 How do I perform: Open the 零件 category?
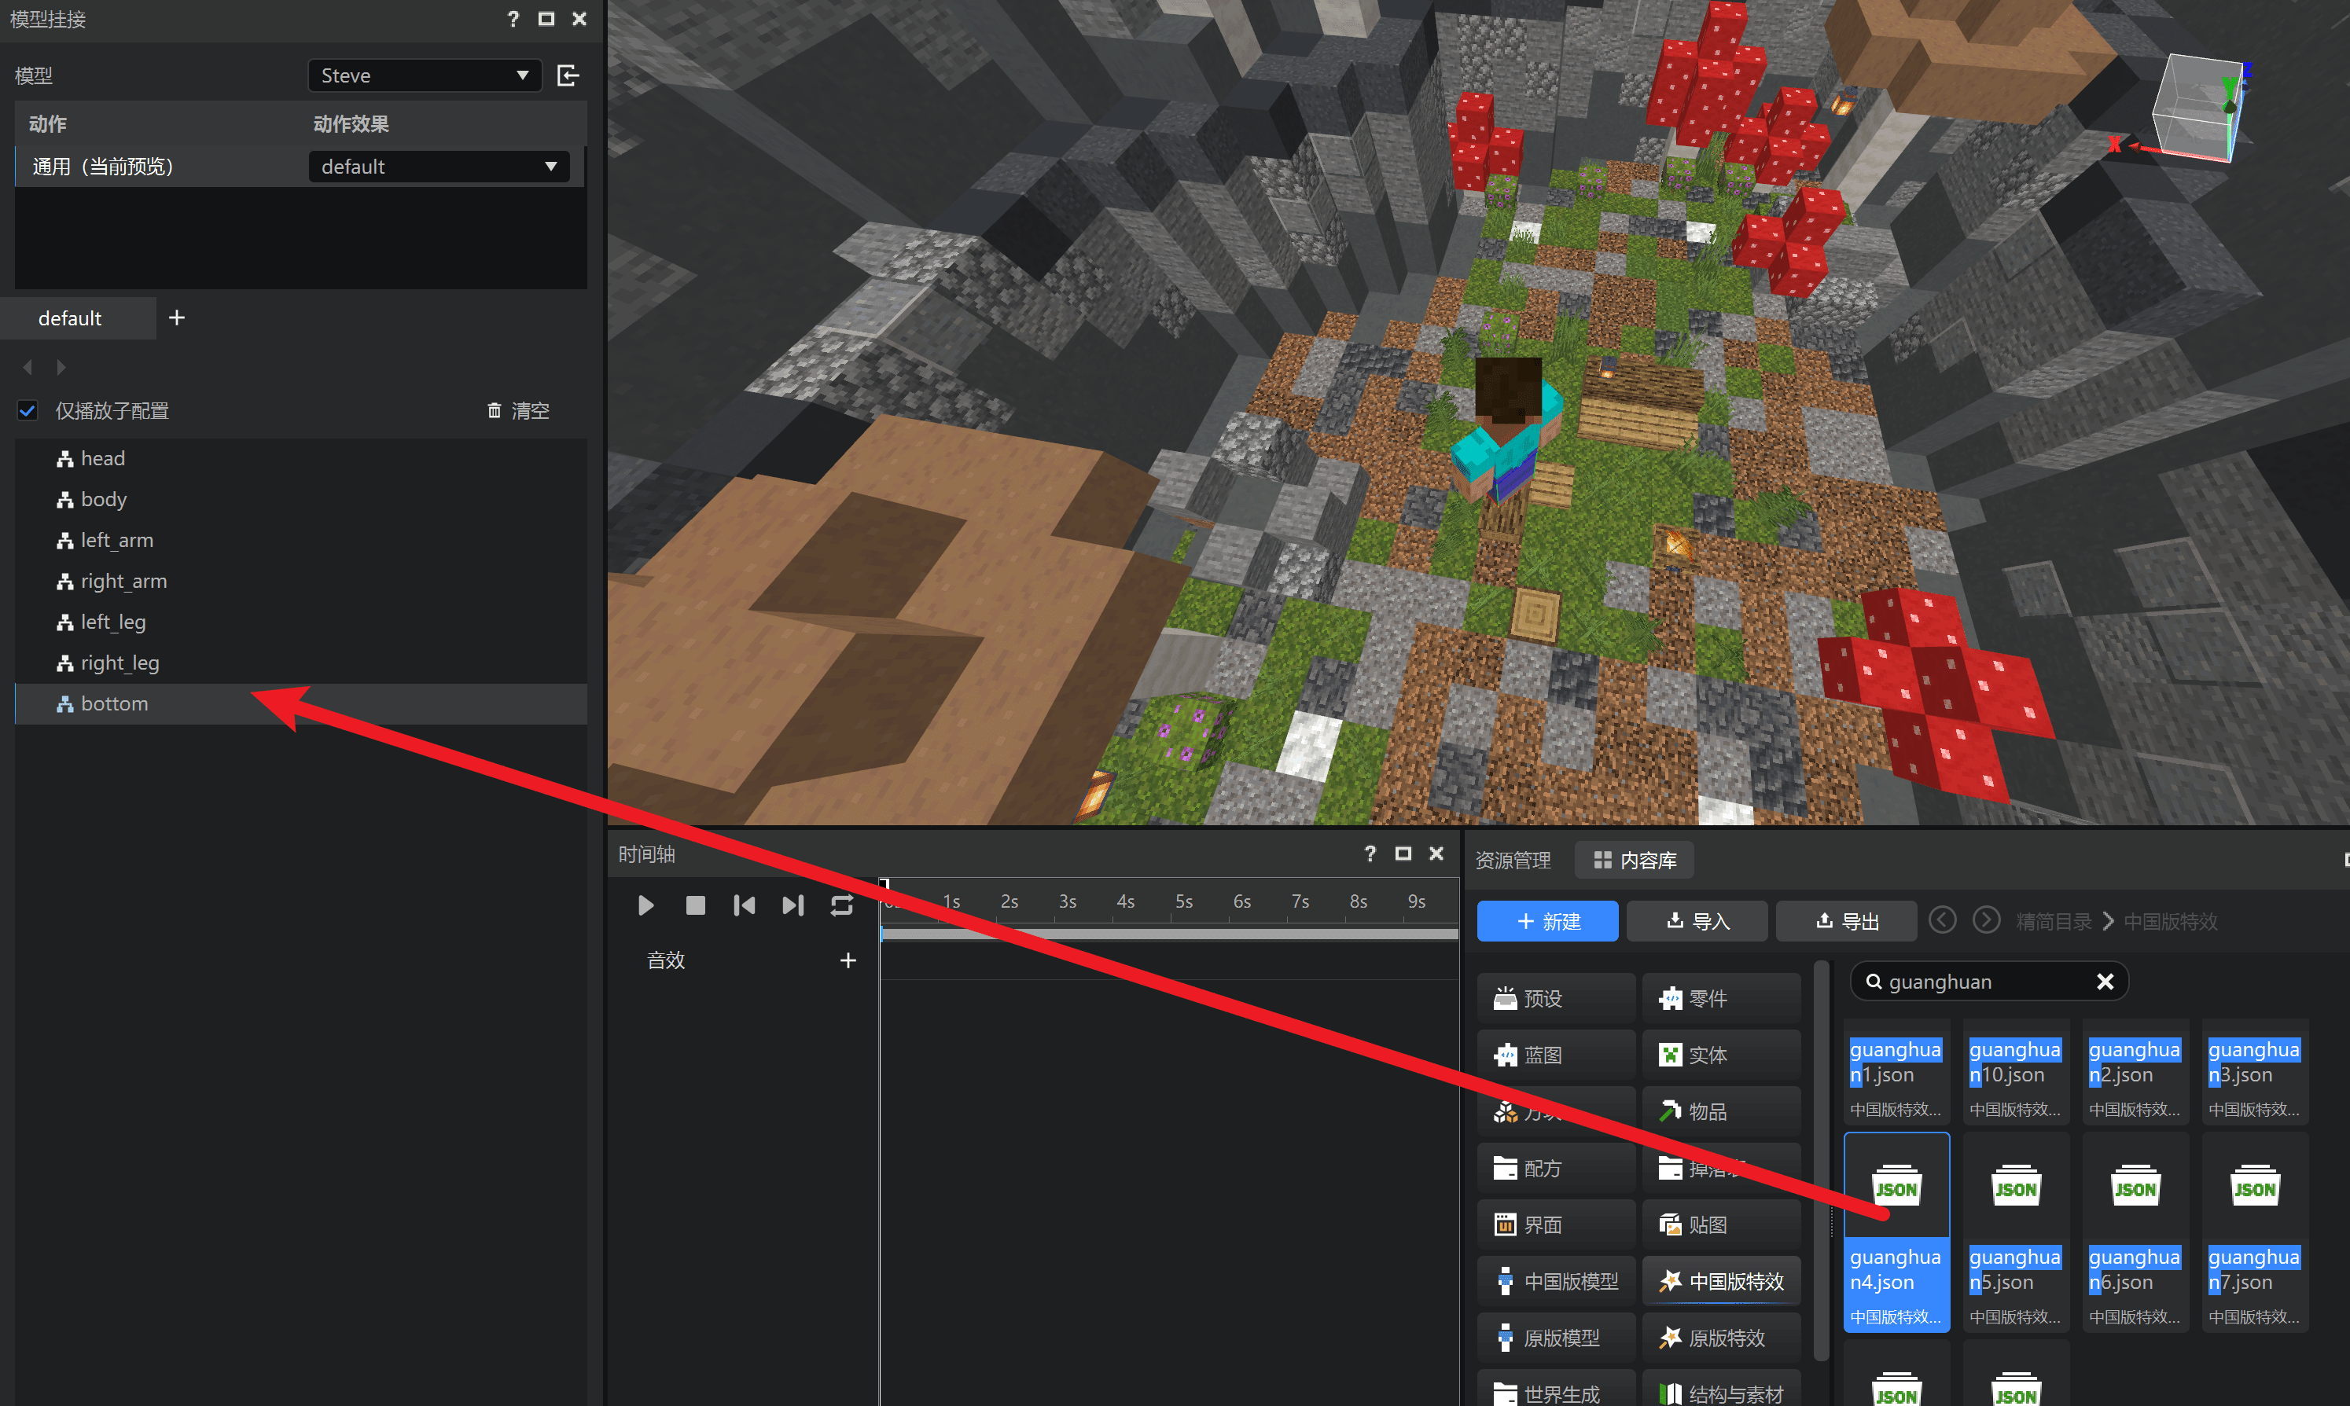1721,999
